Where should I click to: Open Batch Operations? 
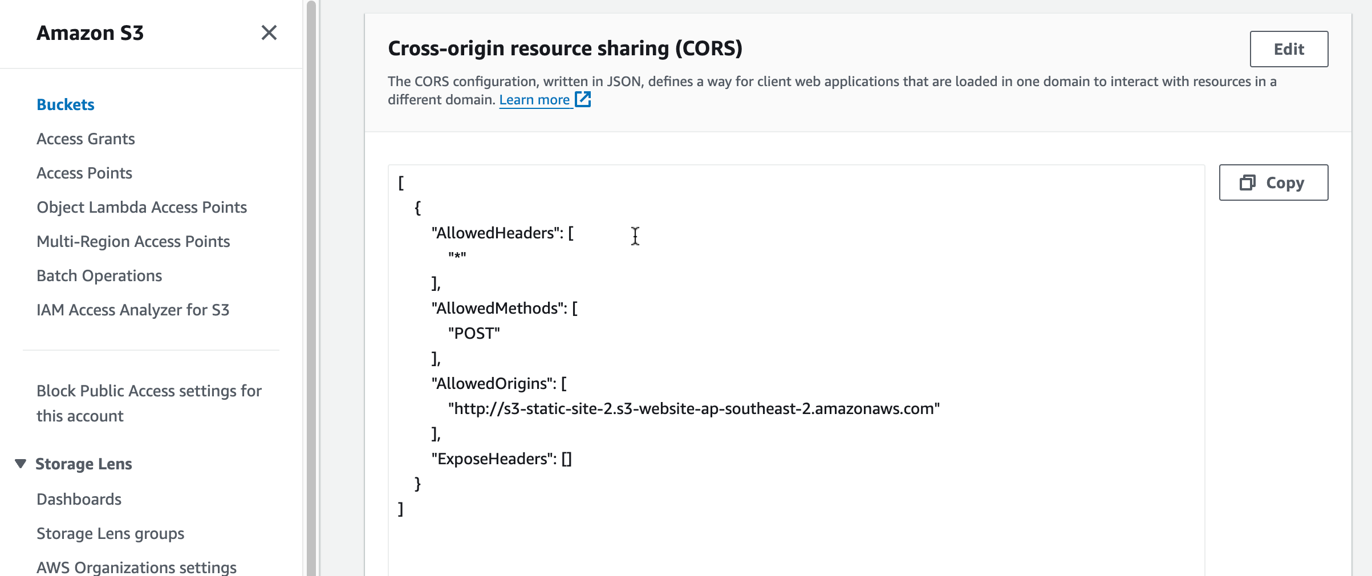click(99, 275)
